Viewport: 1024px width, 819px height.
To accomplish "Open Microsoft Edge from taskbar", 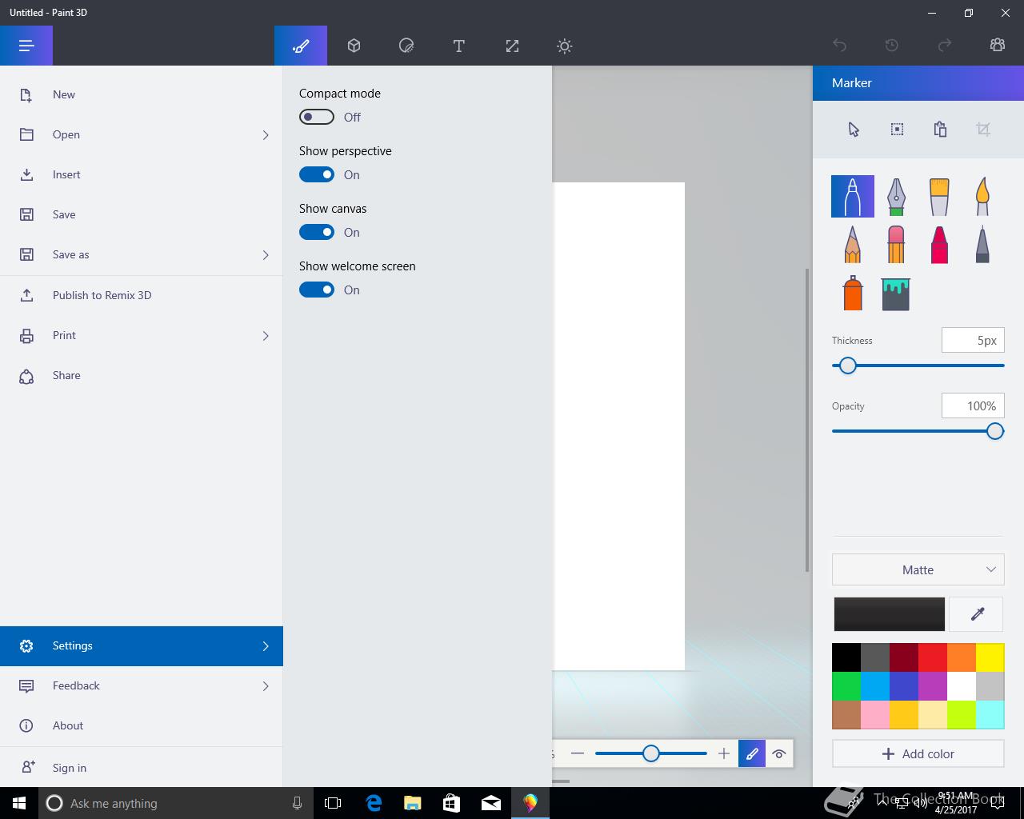I will [x=374, y=803].
